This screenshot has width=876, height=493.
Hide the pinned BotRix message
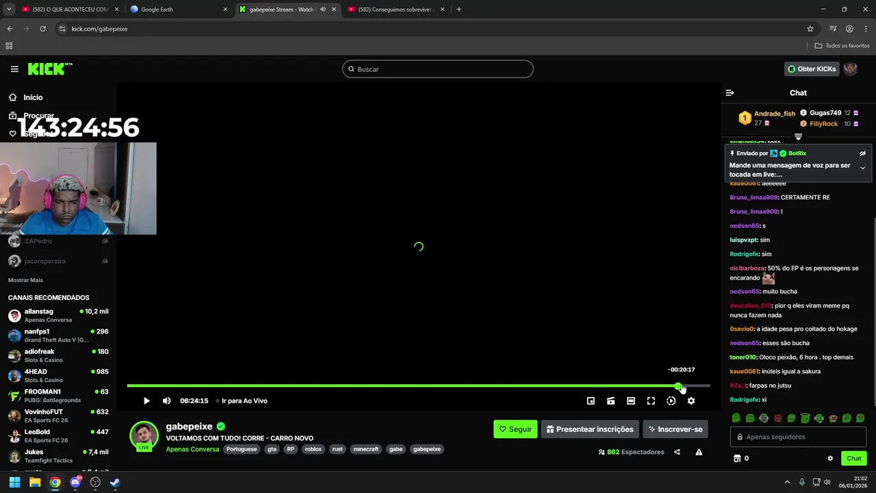click(x=862, y=153)
